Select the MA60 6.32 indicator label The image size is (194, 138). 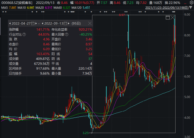point(62,8)
